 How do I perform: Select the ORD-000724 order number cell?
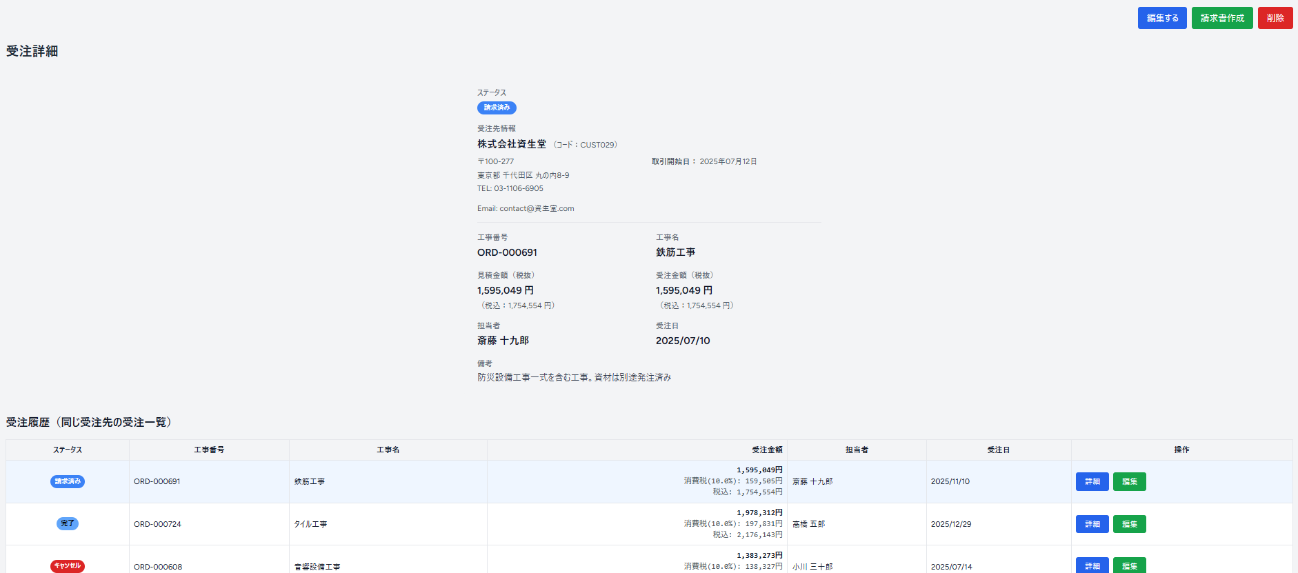pos(158,524)
